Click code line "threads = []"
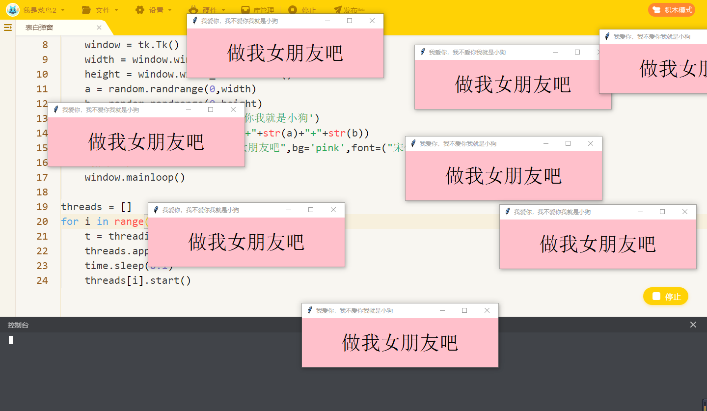 [x=96, y=207]
